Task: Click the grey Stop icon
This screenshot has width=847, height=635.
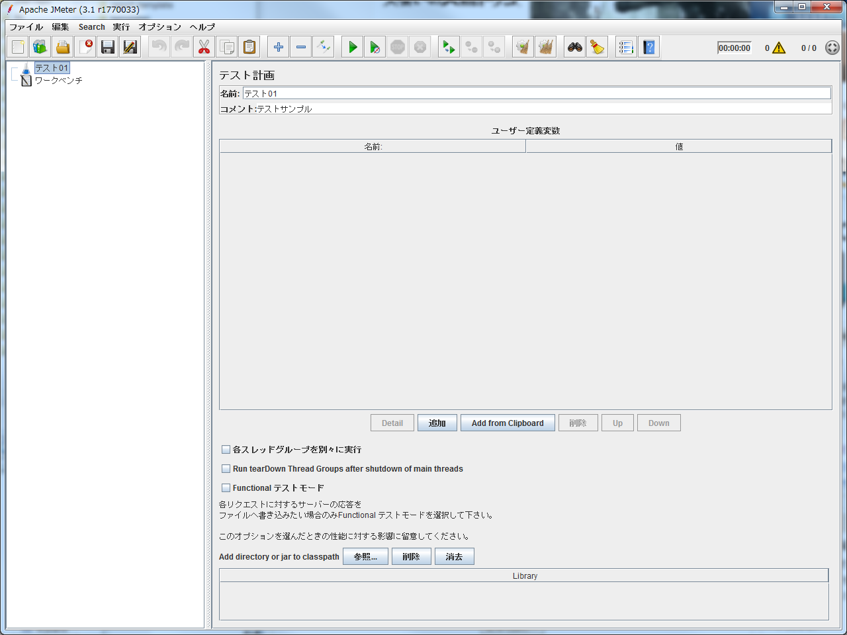Action: tap(398, 47)
